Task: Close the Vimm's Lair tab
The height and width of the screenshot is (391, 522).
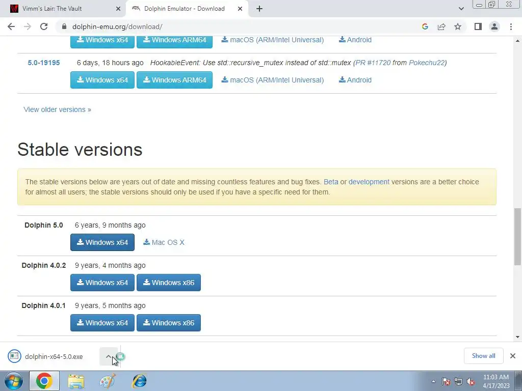Action: click(x=118, y=9)
